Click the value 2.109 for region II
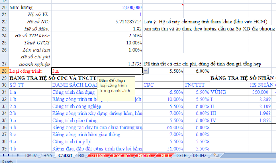Image resolution: width=276 pixels, height=163 pixels. pos(265,106)
